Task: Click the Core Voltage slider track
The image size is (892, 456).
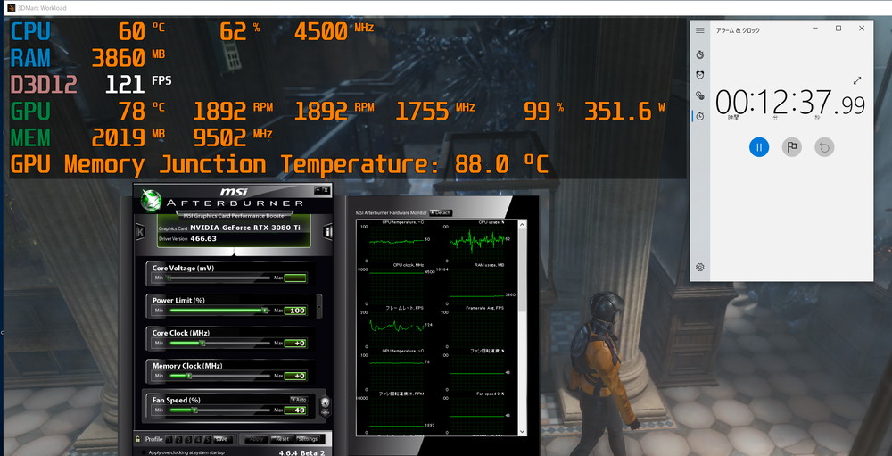Action: click(x=219, y=278)
